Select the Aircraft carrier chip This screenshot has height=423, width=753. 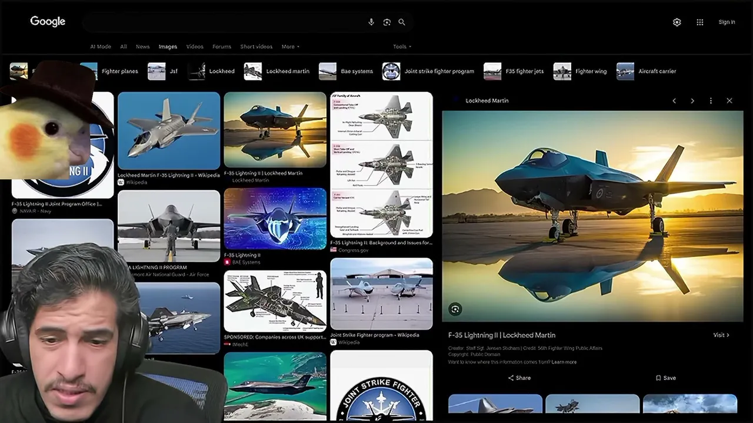pyautogui.click(x=647, y=71)
